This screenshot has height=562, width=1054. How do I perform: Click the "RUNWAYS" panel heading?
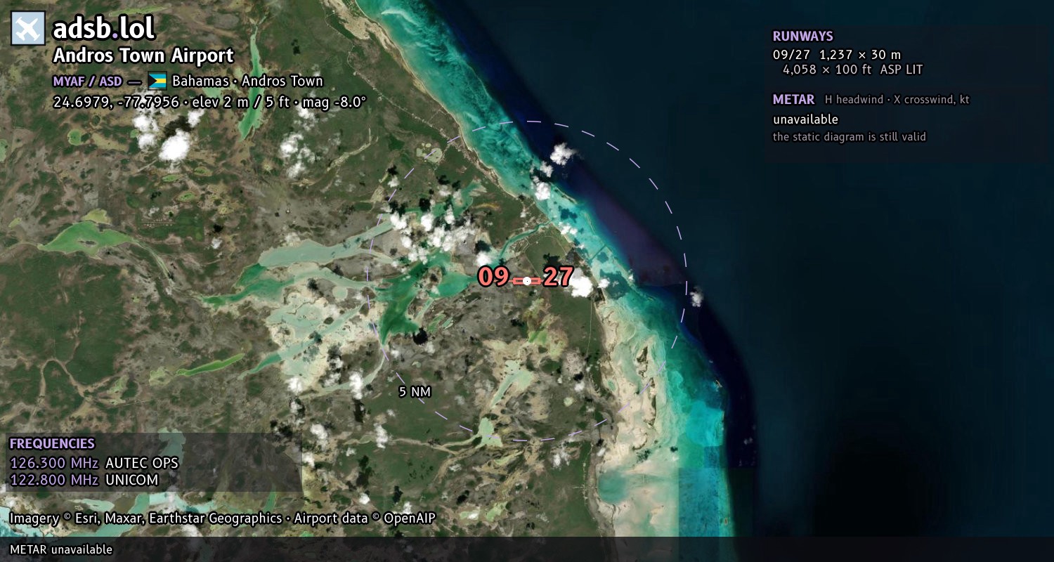(802, 37)
